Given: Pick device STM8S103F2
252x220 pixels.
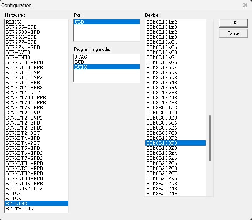Looking at the screenshot, I should coord(176,138).
